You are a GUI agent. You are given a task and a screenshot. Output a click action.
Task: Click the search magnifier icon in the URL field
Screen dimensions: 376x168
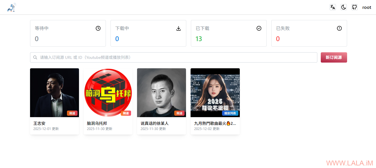pyautogui.click(x=35, y=57)
